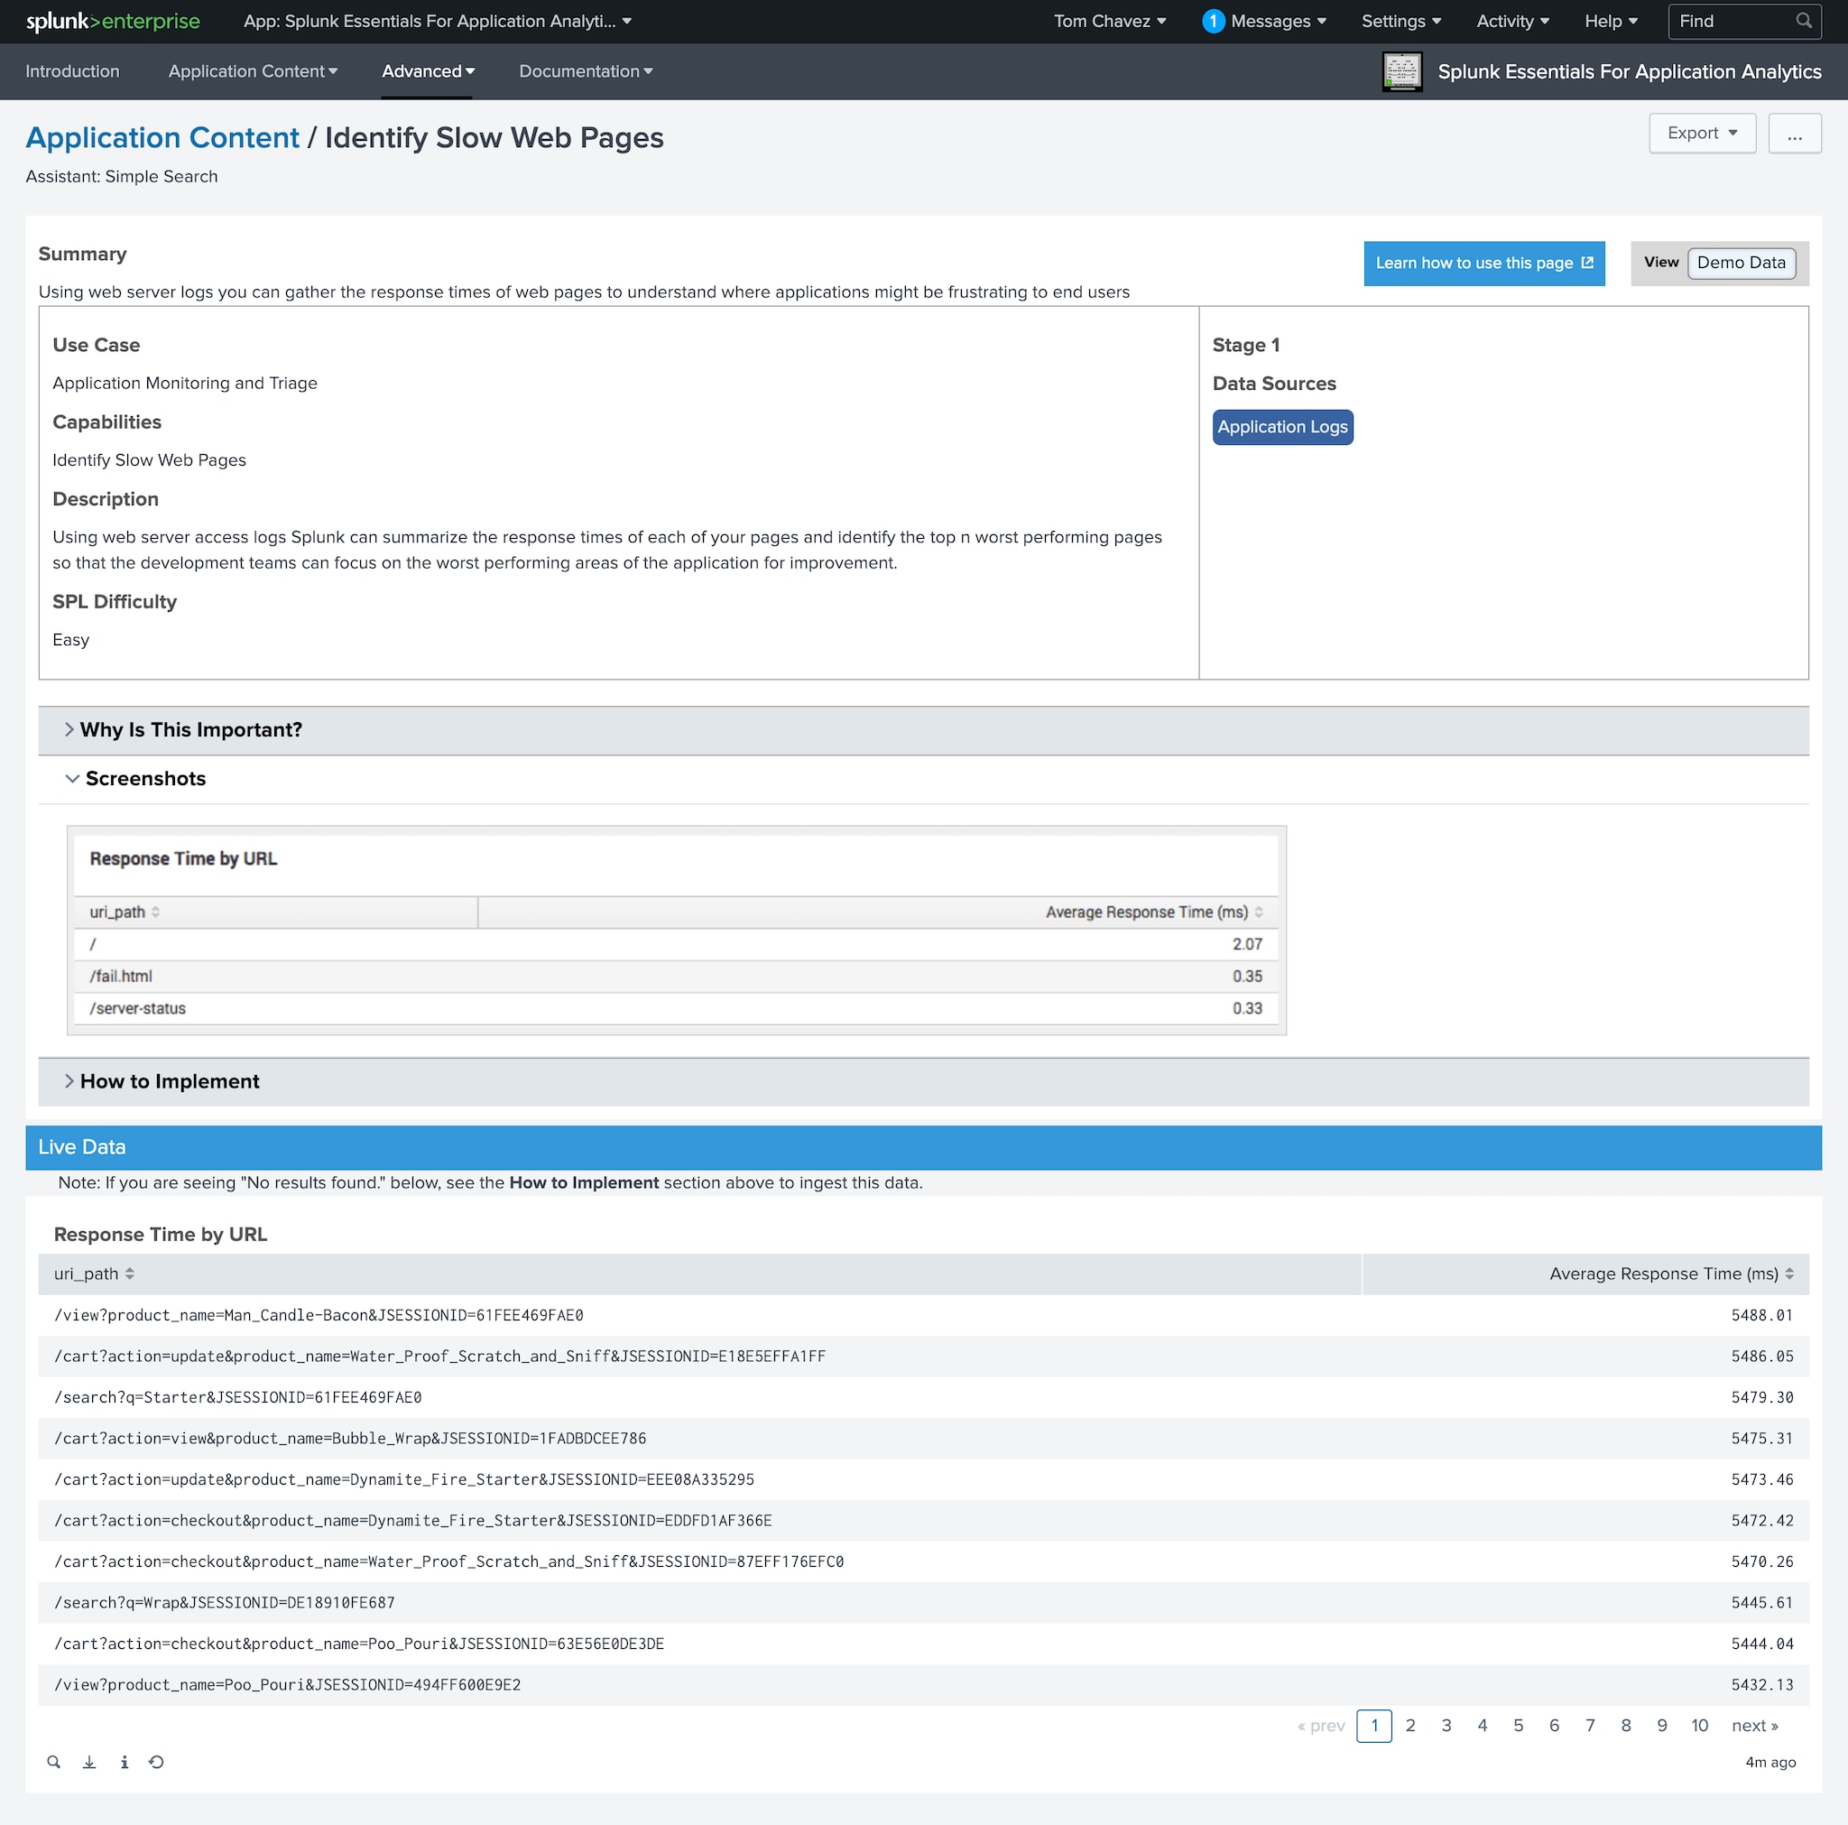Expand Why Is This Important section
The width and height of the screenshot is (1848, 1825).
coord(923,730)
